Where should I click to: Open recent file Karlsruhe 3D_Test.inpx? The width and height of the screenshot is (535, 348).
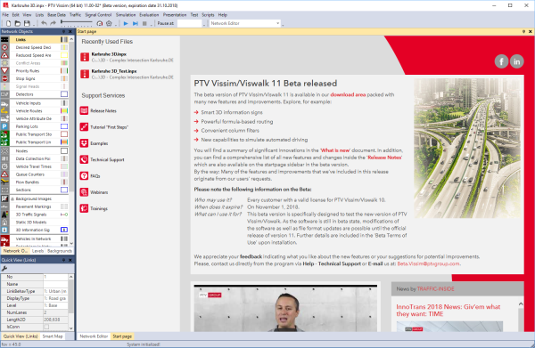click(x=114, y=71)
